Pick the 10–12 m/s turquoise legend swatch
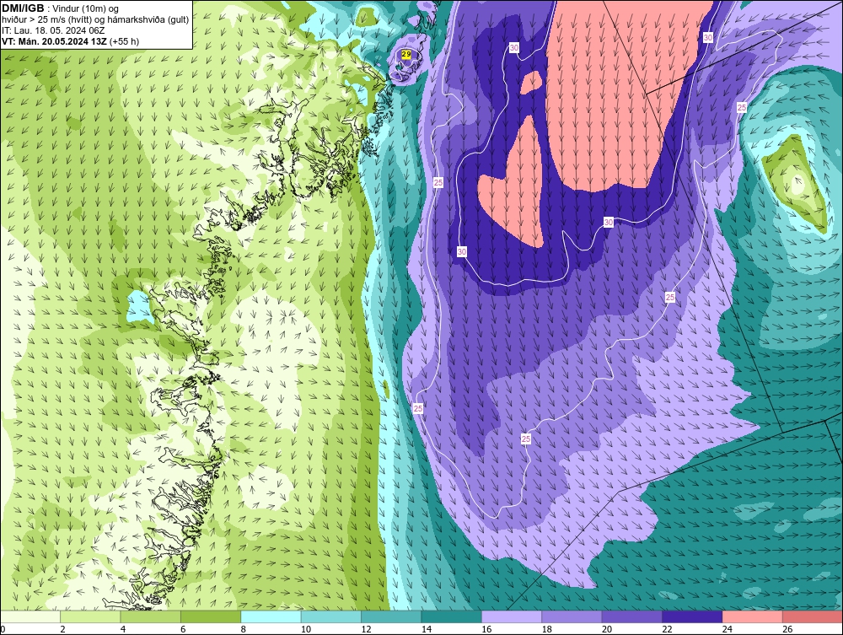Viewport: 843px width, 635px height. click(x=331, y=616)
